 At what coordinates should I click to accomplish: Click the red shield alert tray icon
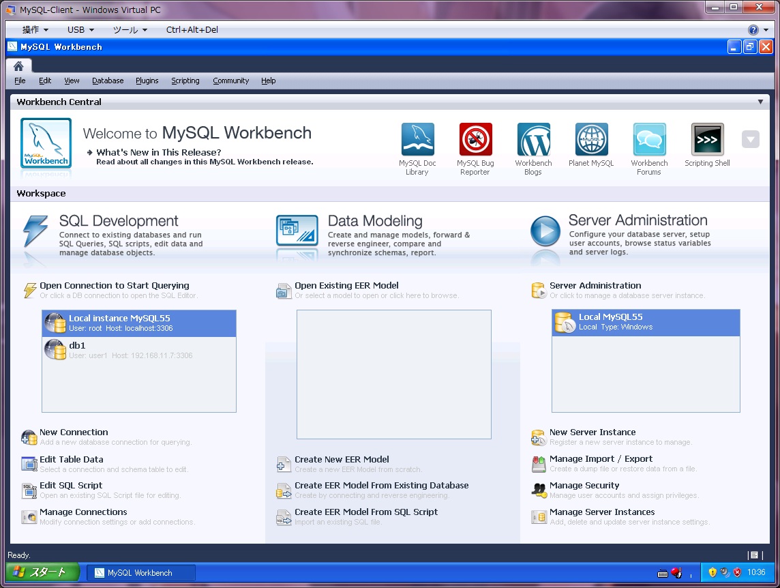tap(737, 572)
